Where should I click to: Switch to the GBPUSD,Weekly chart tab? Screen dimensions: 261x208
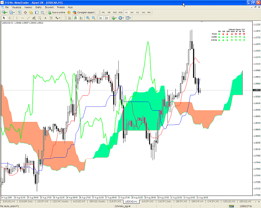pyautogui.click(x=97, y=201)
